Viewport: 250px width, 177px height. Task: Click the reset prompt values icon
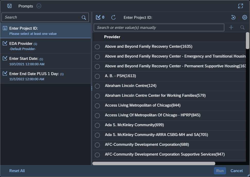[233, 17]
